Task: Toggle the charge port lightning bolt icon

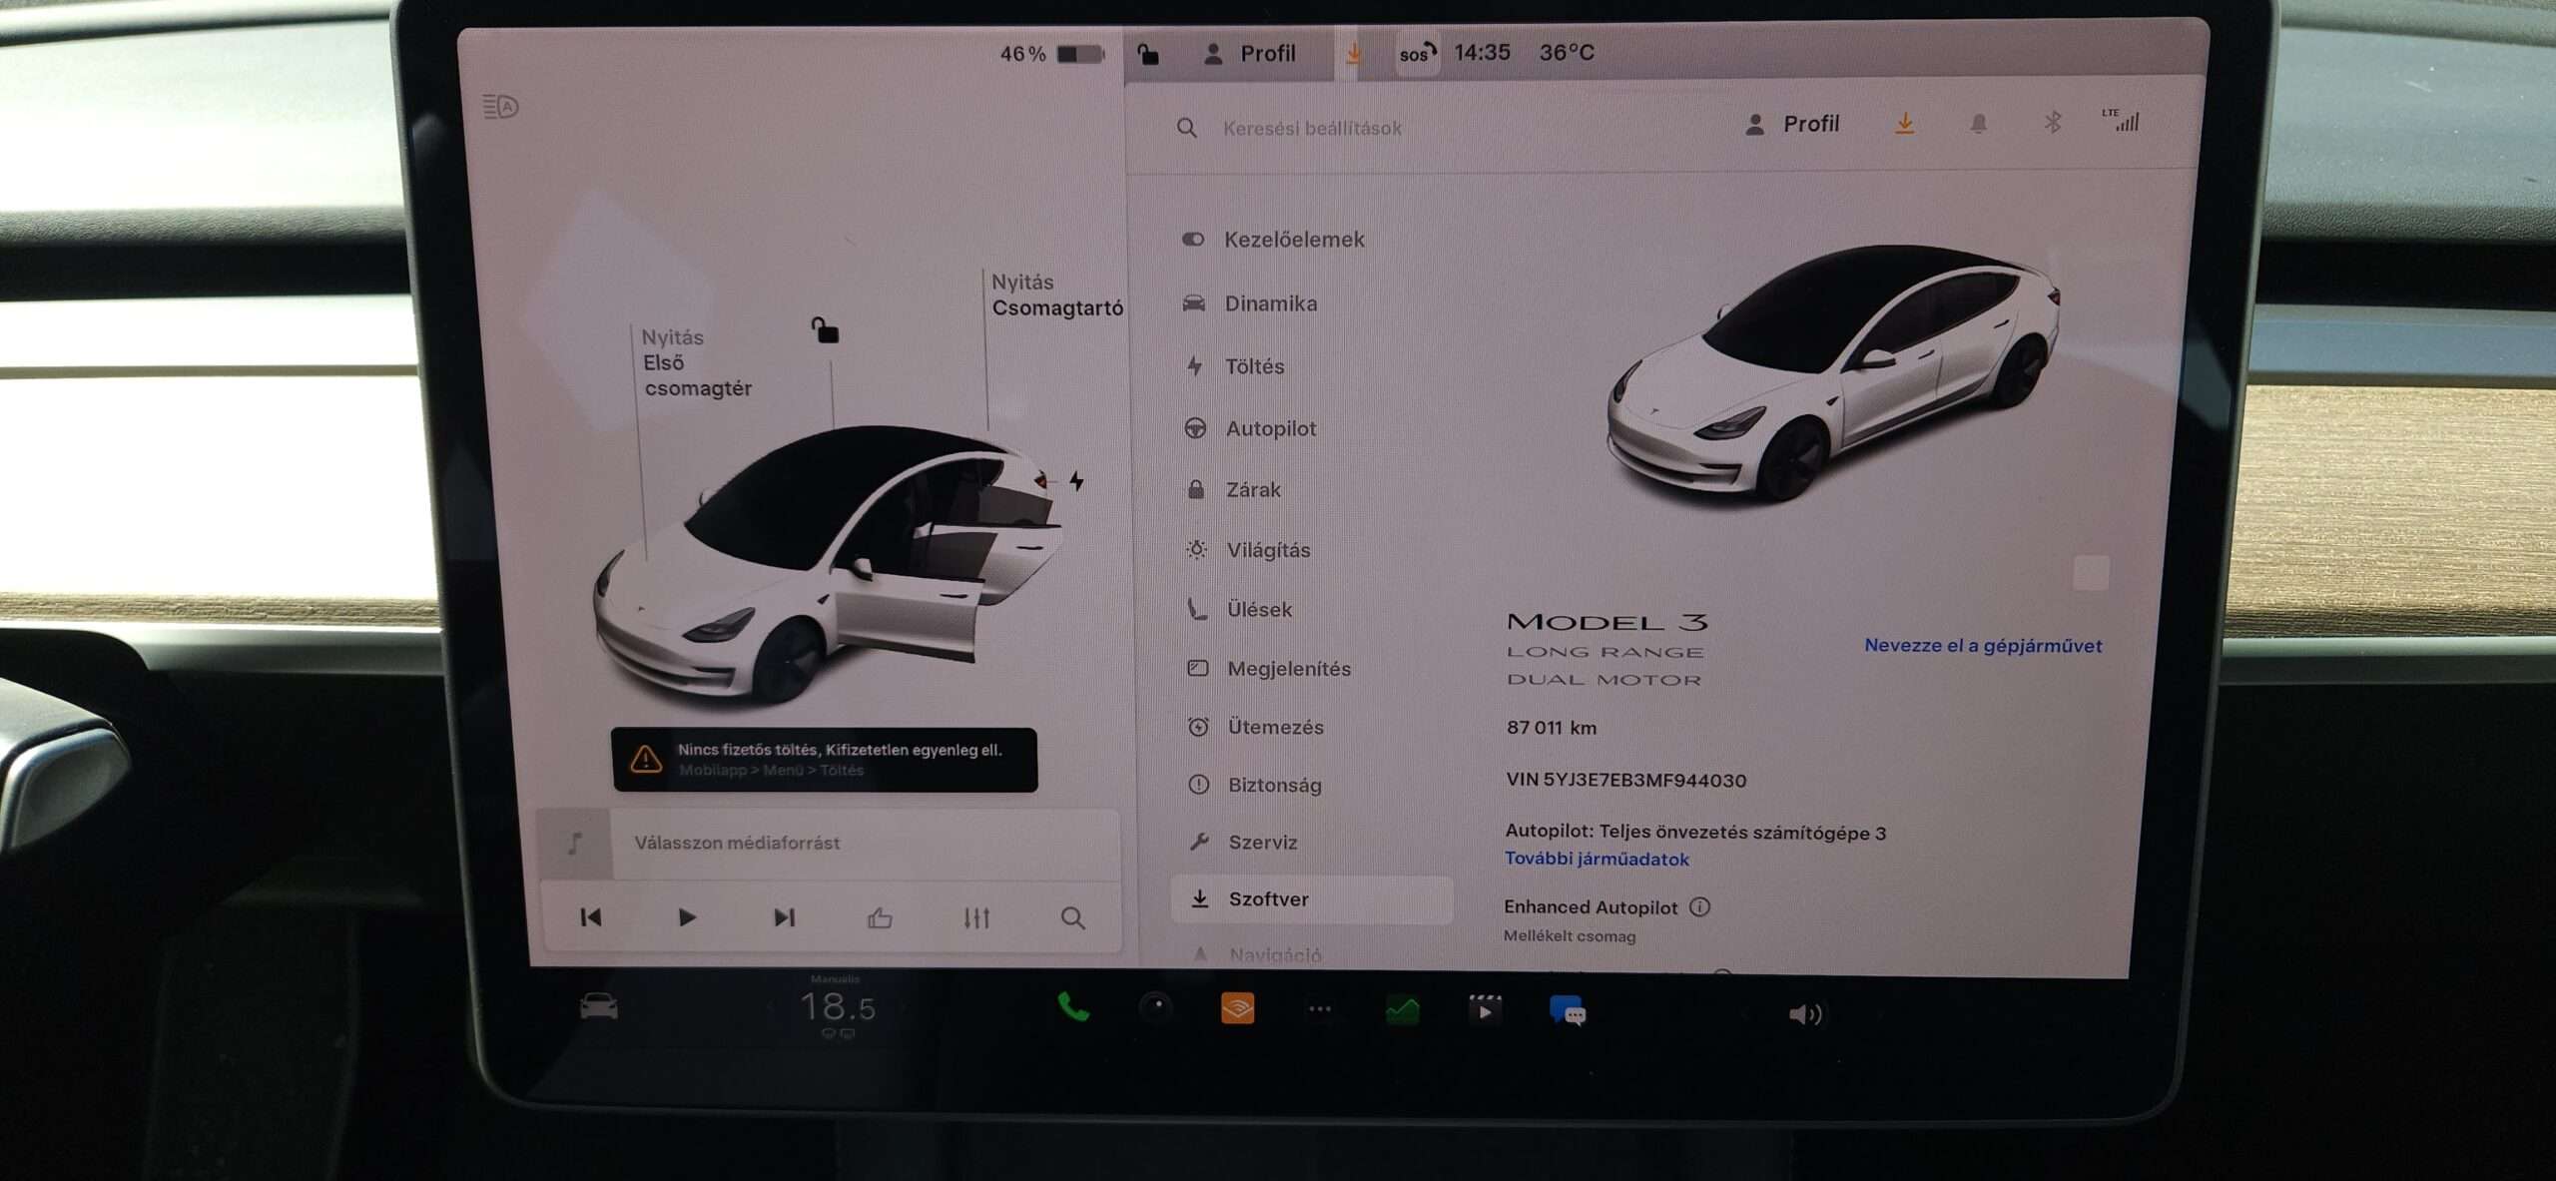Action: coord(1076,481)
